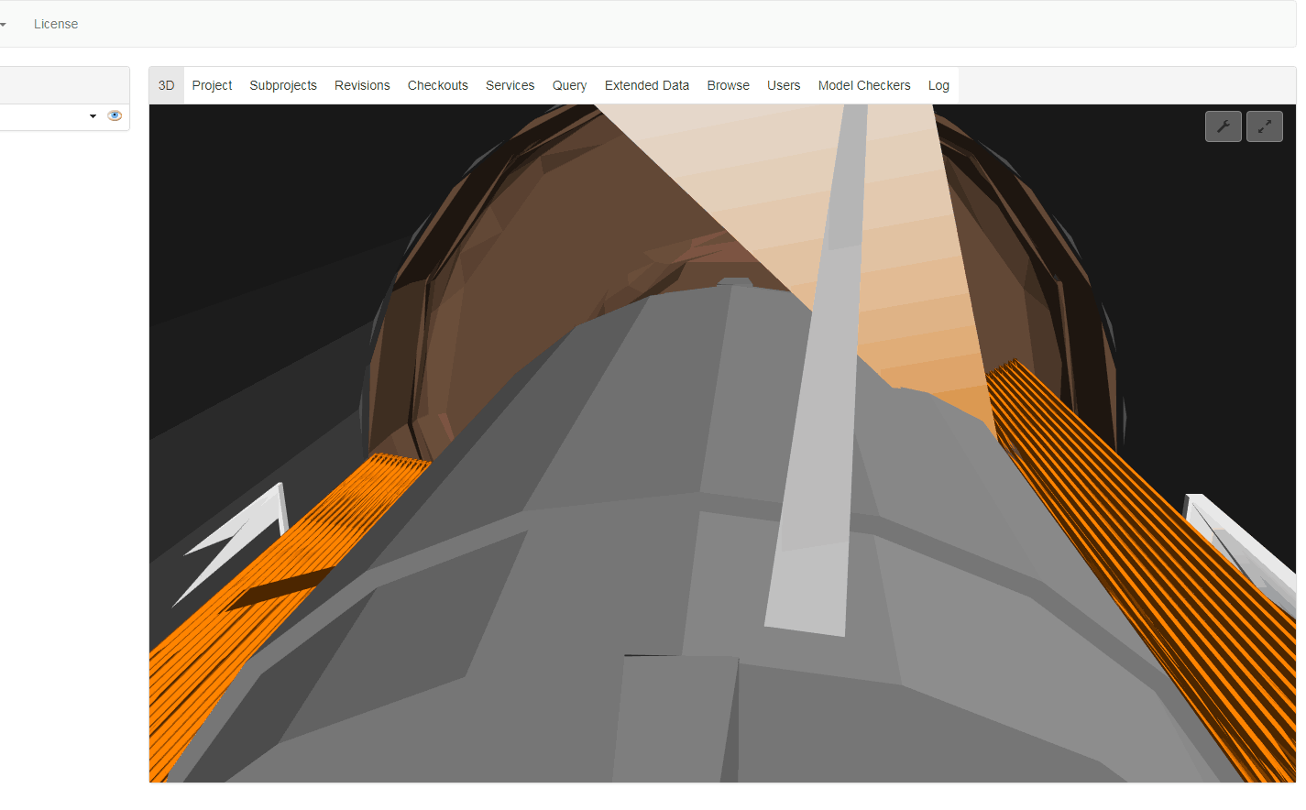View available Services
Image resolution: width=1306 pixels, height=810 pixels.
tap(510, 84)
